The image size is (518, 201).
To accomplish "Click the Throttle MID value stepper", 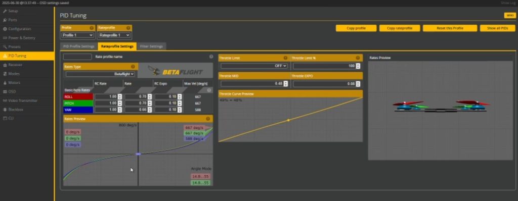I will point(286,83).
